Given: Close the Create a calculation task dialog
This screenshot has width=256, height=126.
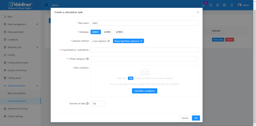Looking at the screenshot, I should coord(198,12).
